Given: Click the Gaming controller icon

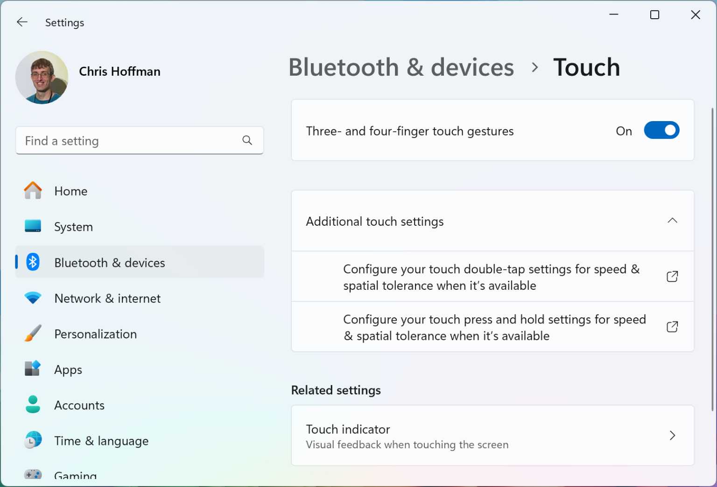Looking at the screenshot, I should tap(33, 474).
